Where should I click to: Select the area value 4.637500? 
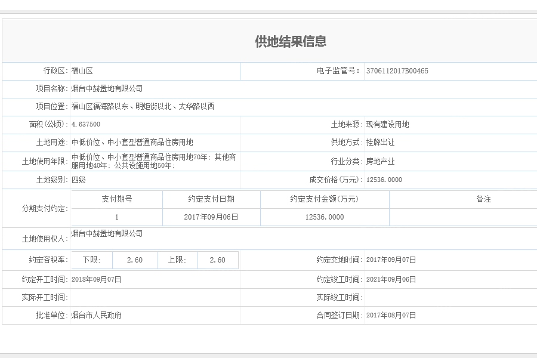(86, 124)
